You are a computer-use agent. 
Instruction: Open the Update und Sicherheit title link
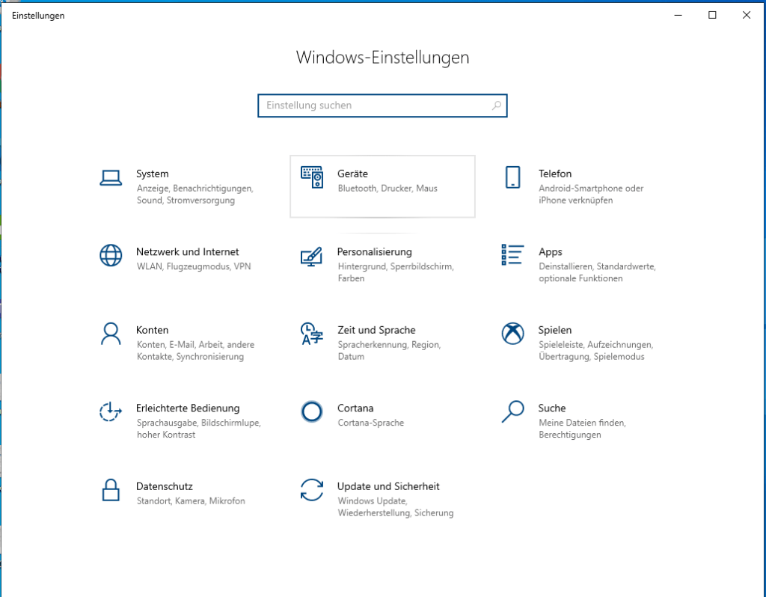pos(388,486)
